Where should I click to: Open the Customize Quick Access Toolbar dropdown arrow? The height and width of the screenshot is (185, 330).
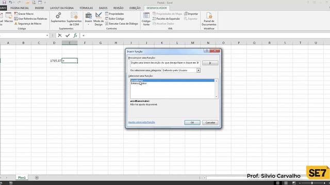point(45,3)
